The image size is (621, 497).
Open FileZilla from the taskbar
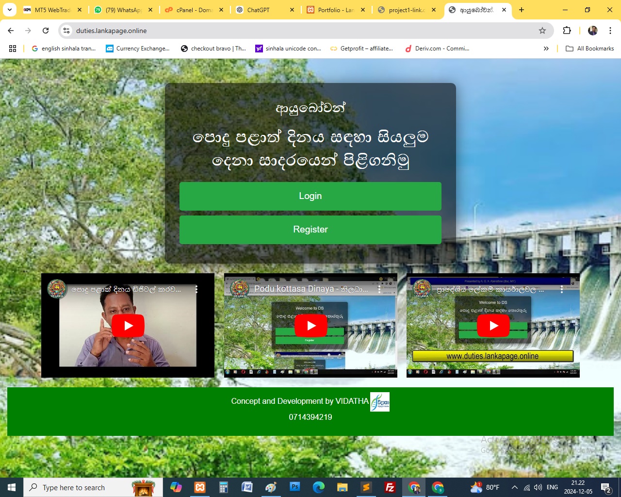pyautogui.click(x=390, y=487)
